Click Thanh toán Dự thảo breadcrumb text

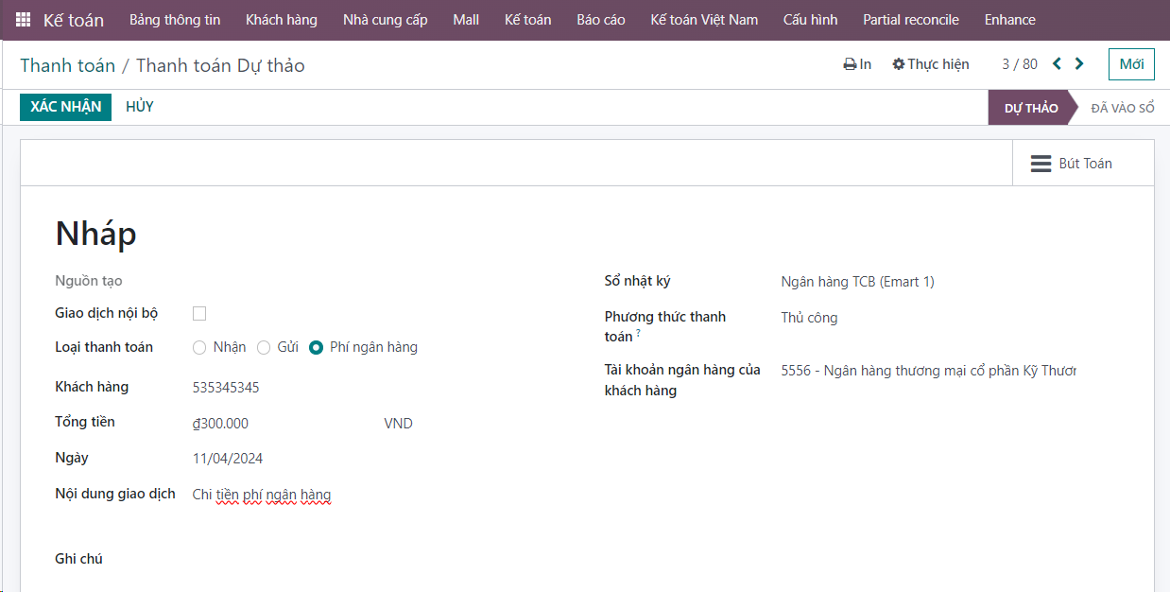[220, 65]
